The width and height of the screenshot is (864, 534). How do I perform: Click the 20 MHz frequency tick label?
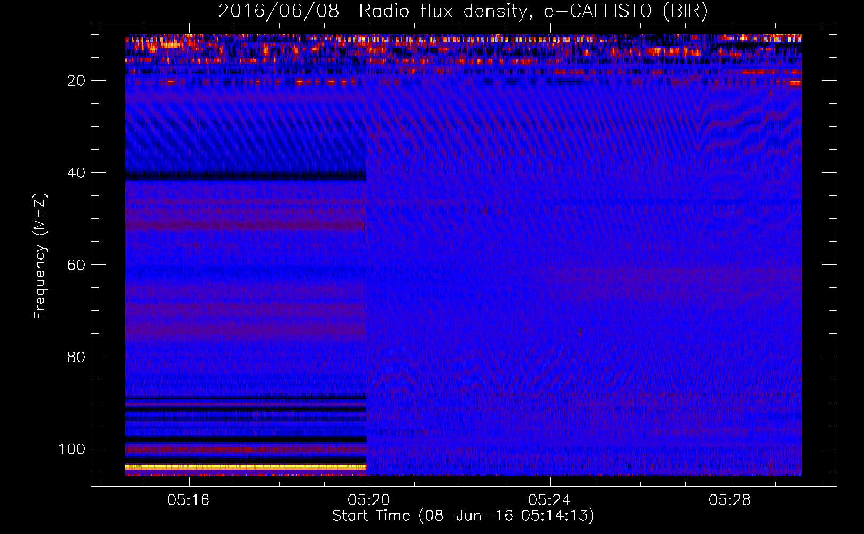pyautogui.click(x=76, y=81)
